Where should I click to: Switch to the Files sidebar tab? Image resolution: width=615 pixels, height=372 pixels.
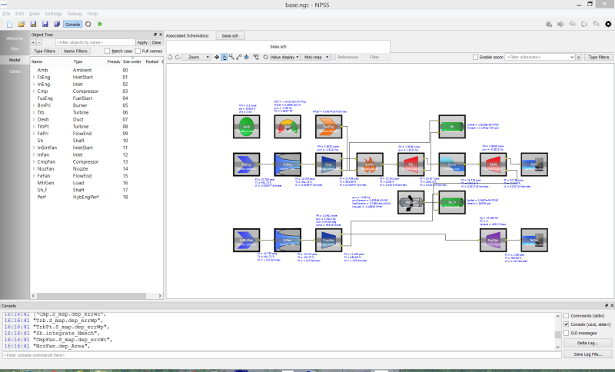[x=15, y=48]
